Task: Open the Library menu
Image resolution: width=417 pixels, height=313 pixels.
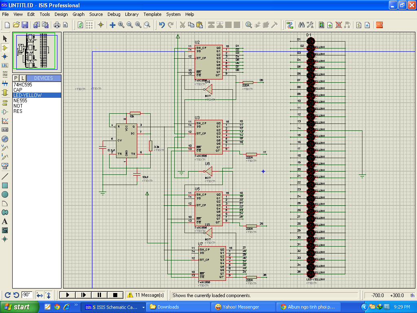Action: 132,14
